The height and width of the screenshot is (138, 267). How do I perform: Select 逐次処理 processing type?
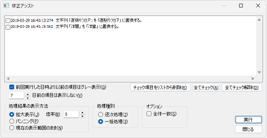(x=100, y=115)
